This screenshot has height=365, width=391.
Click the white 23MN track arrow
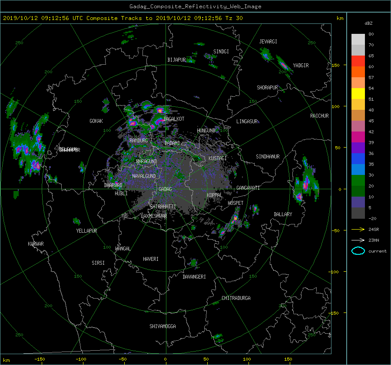(358, 240)
